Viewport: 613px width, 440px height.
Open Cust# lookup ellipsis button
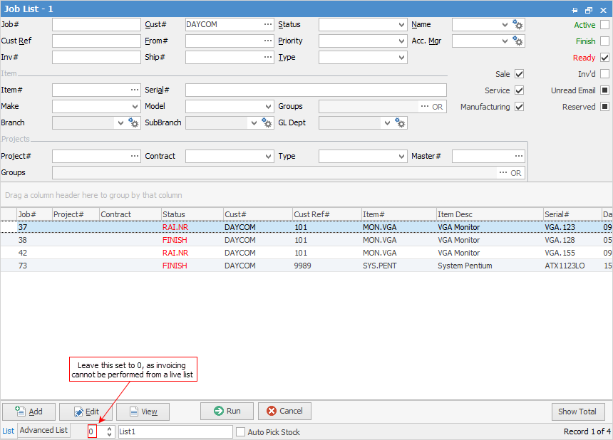coord(267,24)
